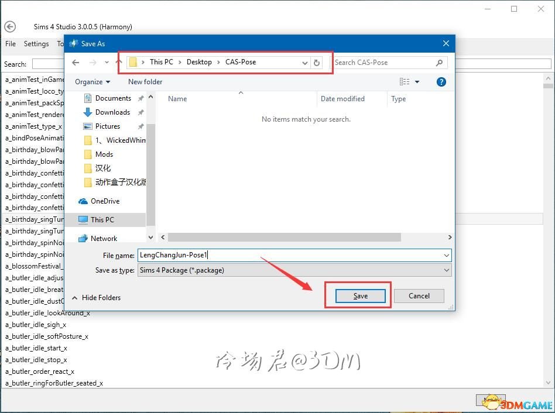555x413 pixels.
Task: Click the search magnifier icon
Action: coord(439,63)
